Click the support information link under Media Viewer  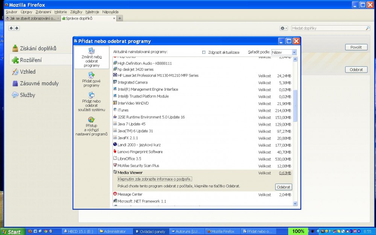click(155, 179)
